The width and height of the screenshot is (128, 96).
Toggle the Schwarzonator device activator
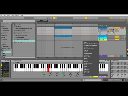click(12, 61)
